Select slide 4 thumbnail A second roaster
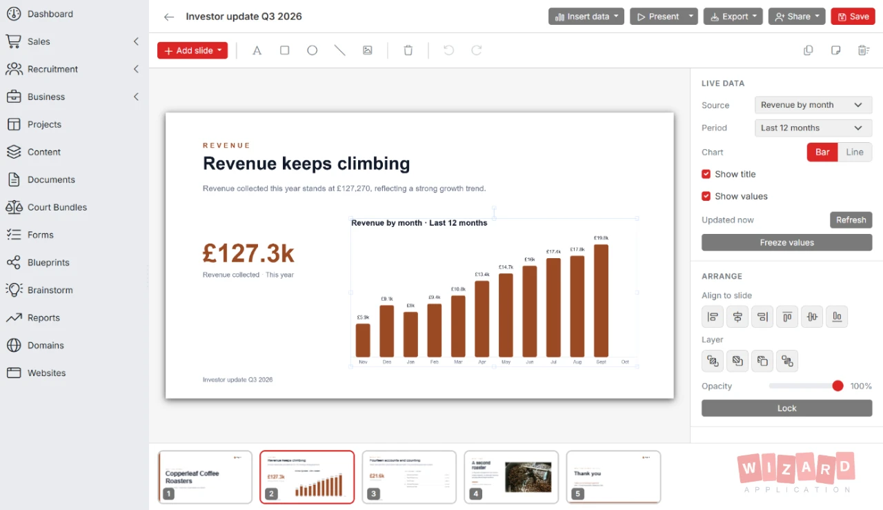The width and height of the screenshot is (883, 510). pyautogui.click(x=511, y=477)
